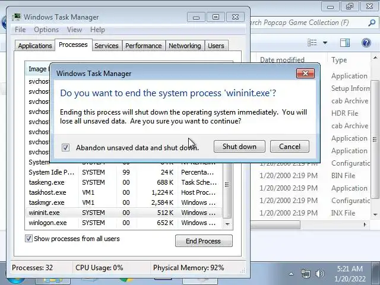Click the Change your view icon in Explorer
Image resolution: width=380 pixels, height=285 pixels.
pos(312,43)
